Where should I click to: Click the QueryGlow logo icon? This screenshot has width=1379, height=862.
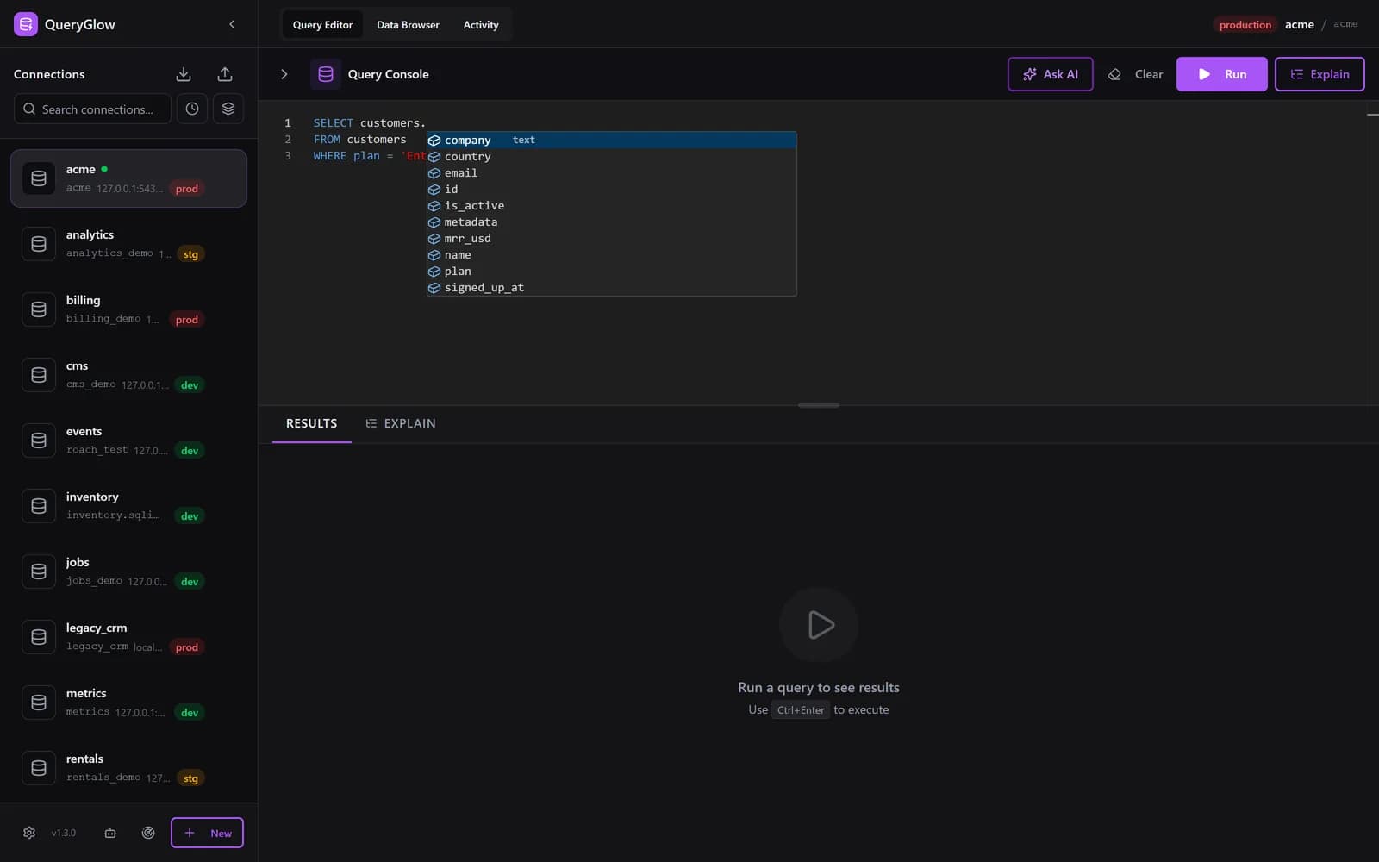(26, 24)
